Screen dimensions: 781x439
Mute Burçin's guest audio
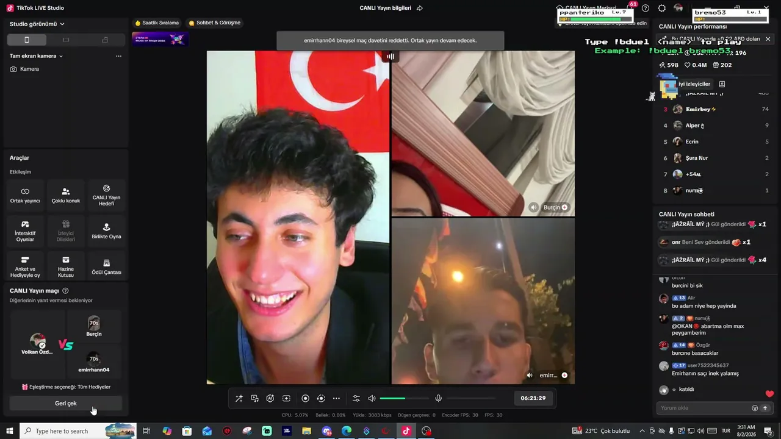(534, 207)
